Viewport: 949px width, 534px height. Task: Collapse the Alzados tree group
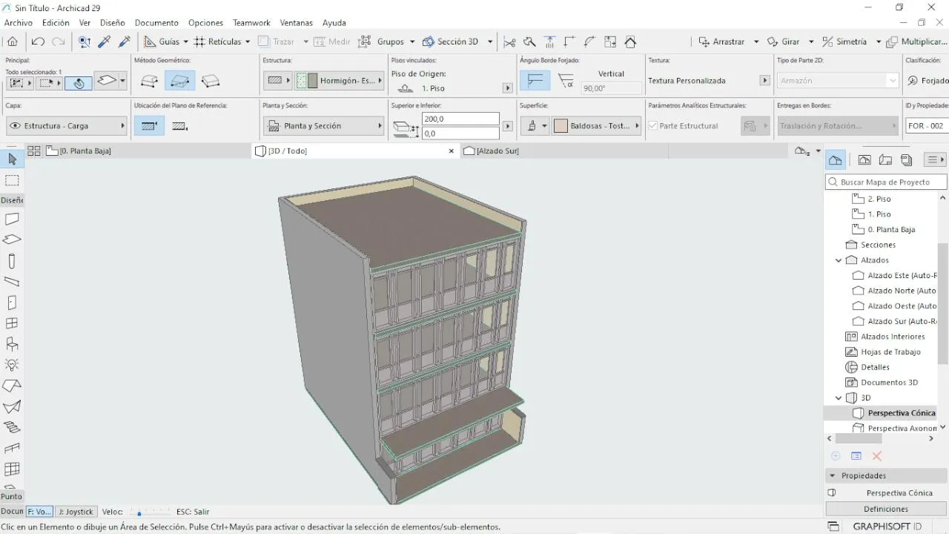(839, 260)
